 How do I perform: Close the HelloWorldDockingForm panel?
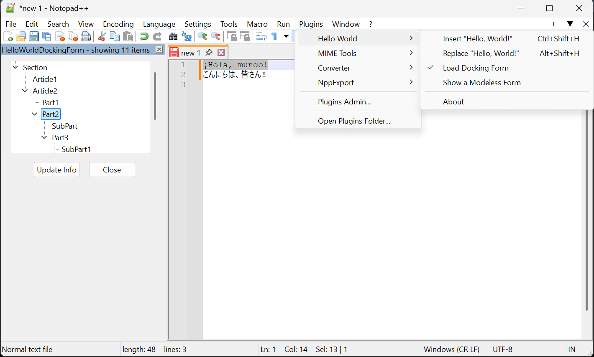[159, 50]
